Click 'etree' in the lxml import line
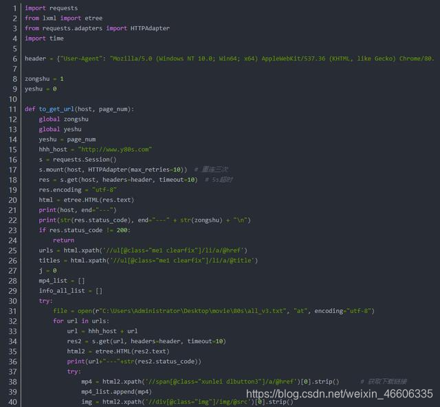Image resolution: width=440 pixels, height=407 pixels. [93, 19]
